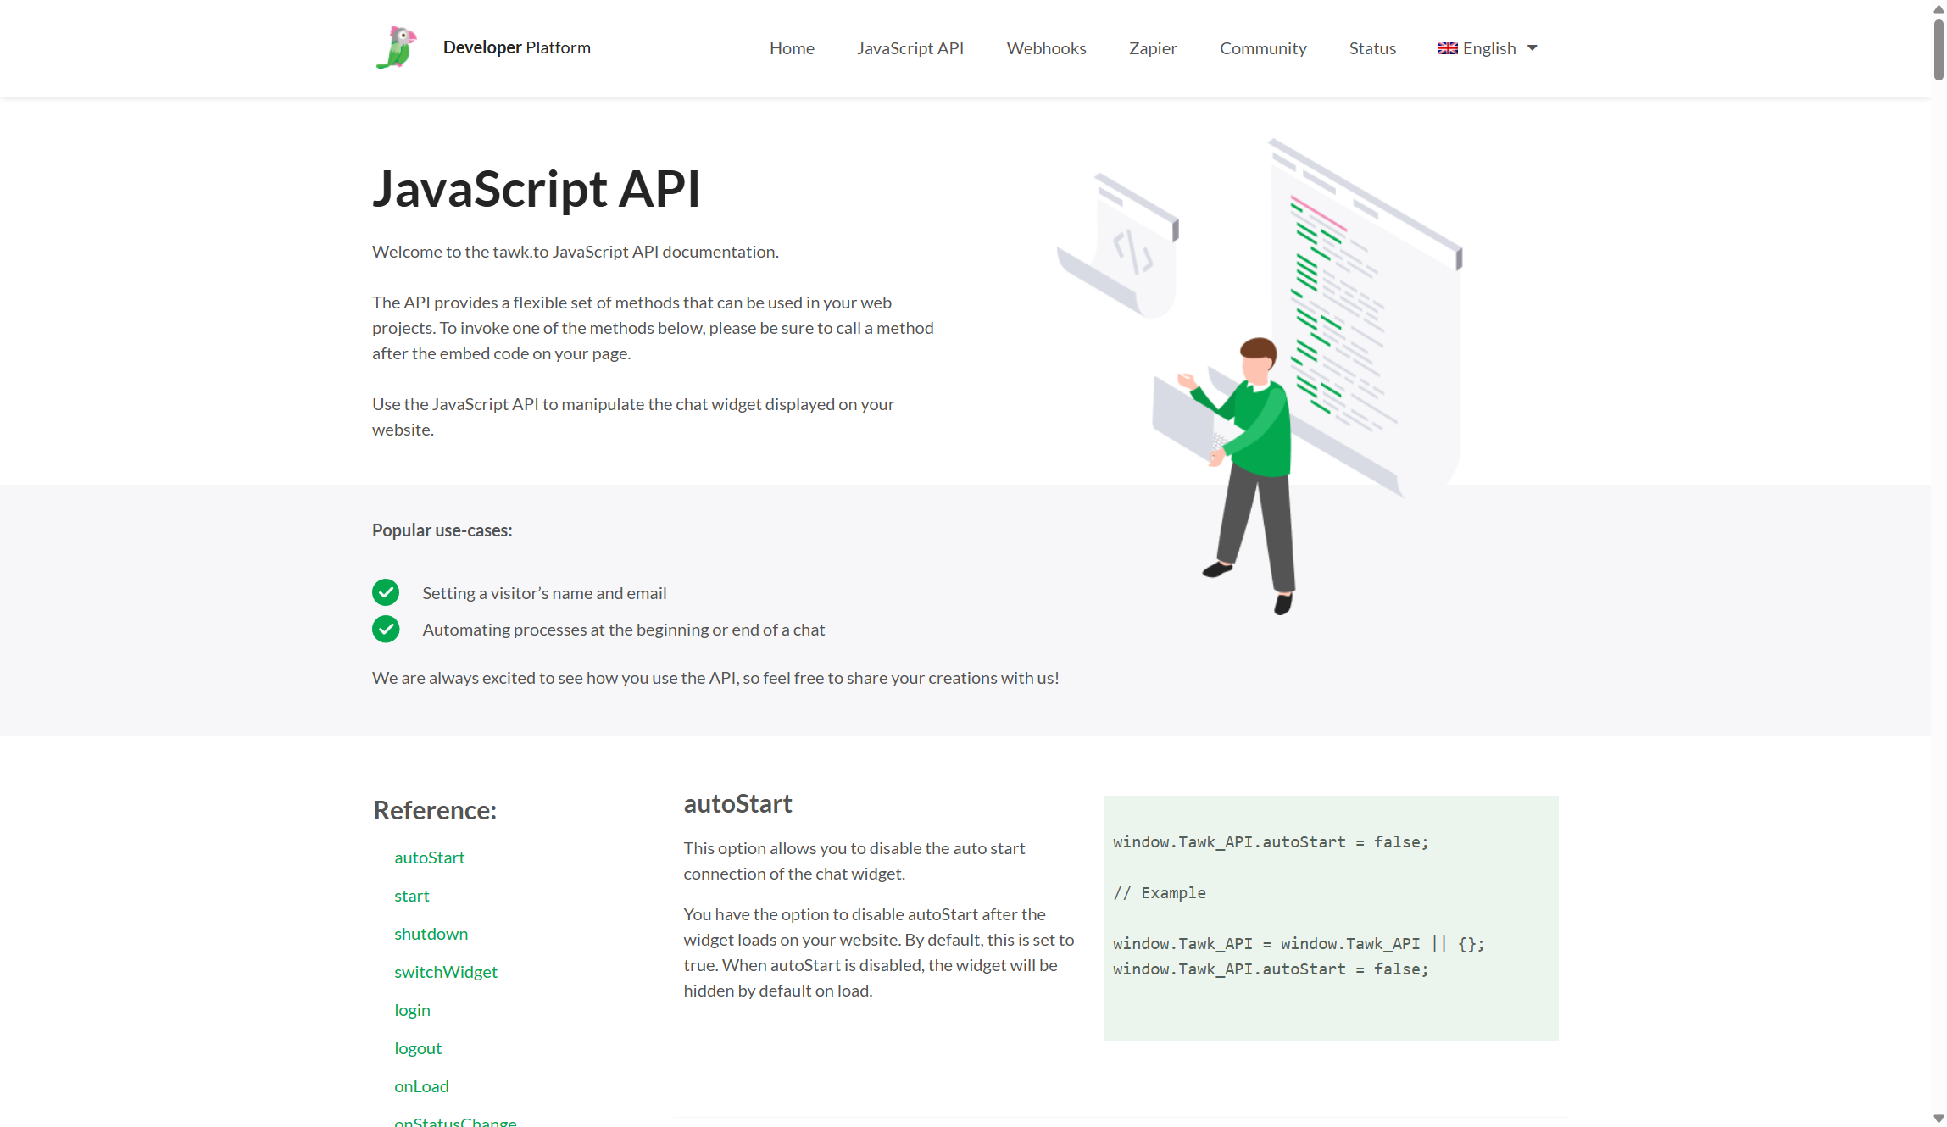Click the Developer Platform title
The width and height of the screenshot is (1947, 1127).
[x=517, y=47]
